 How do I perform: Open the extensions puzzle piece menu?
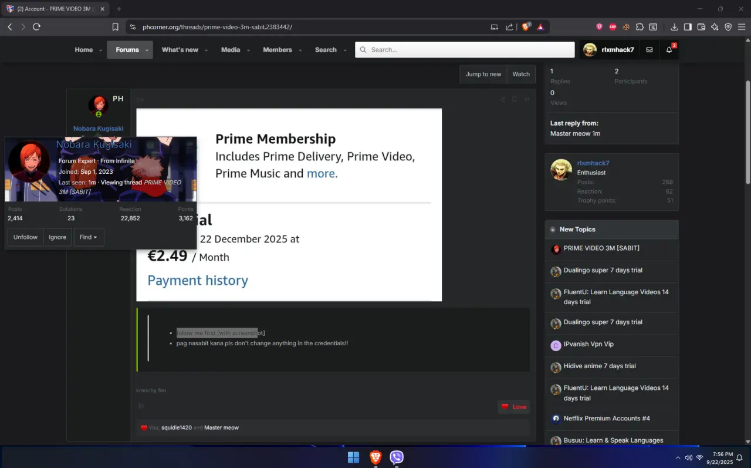coord(640,27)
